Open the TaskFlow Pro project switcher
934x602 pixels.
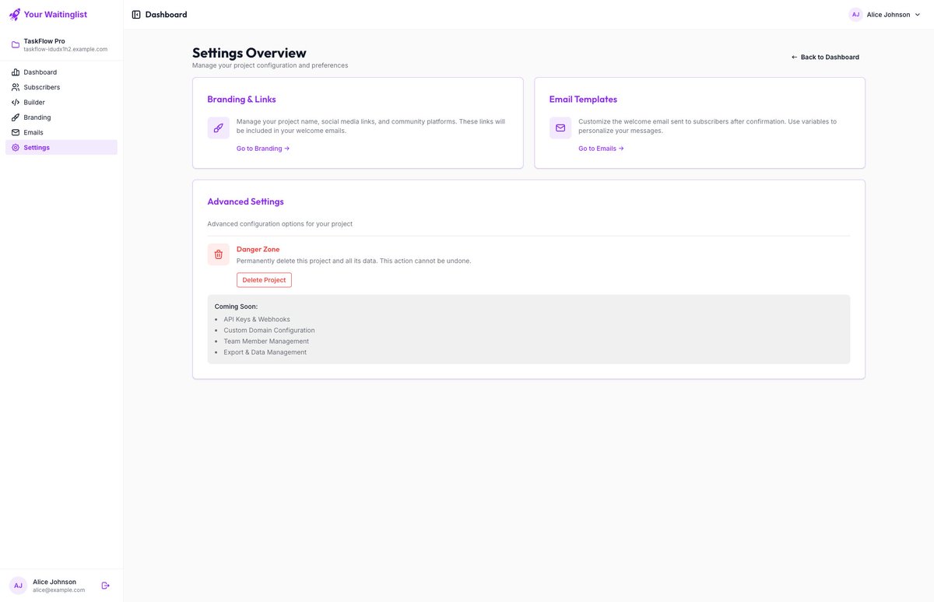click(x=61, y=44)
